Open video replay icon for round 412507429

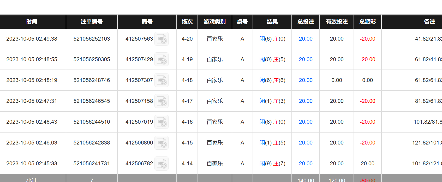pyautogui.click(x=162, y=59)
